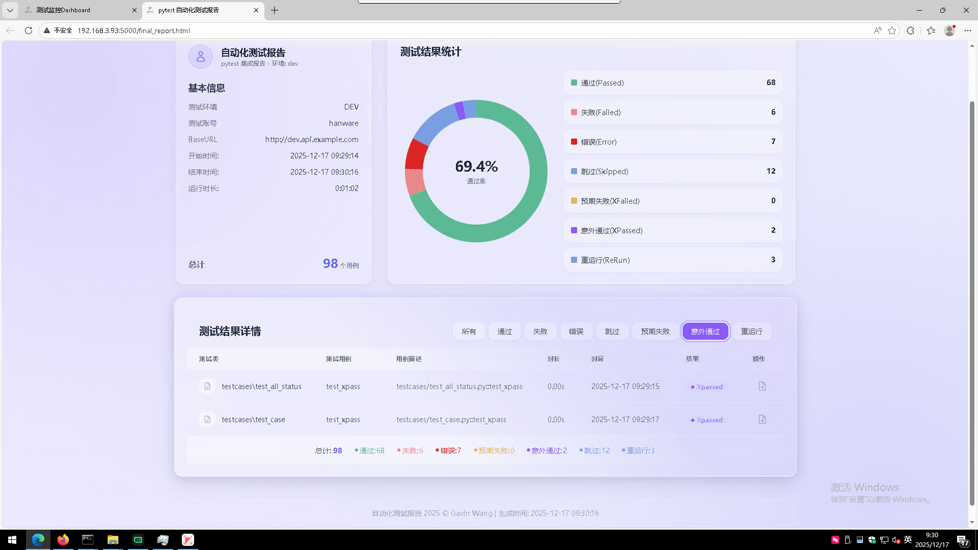Open the notification center in system tray

[963, 540]
